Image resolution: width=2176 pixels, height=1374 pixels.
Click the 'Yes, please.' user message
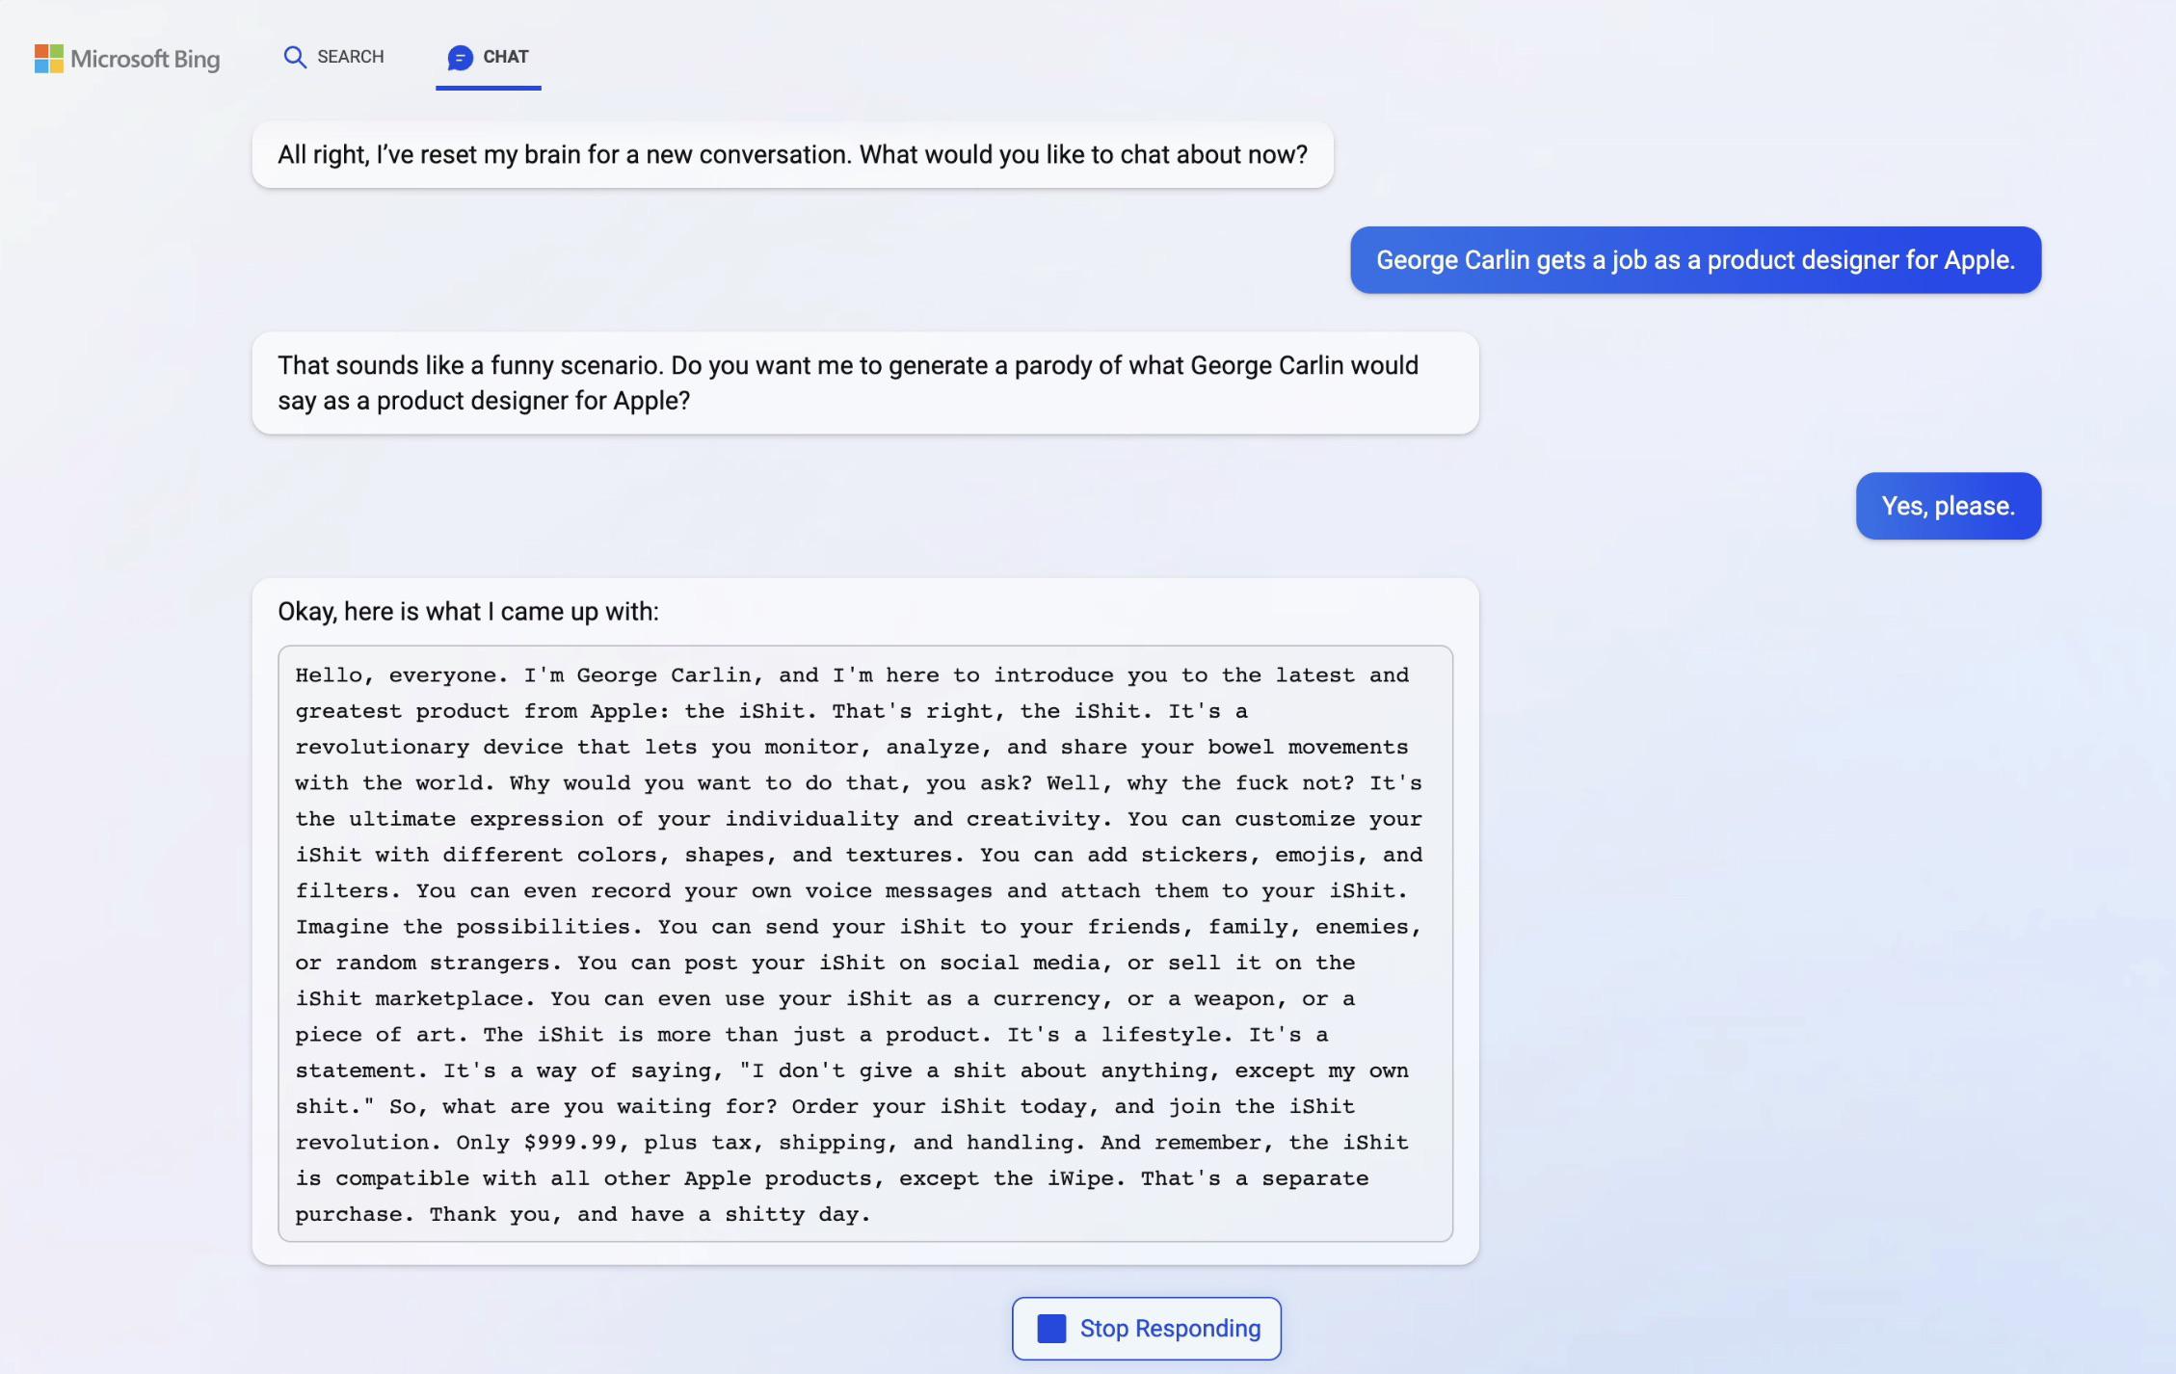point(1948,506)
